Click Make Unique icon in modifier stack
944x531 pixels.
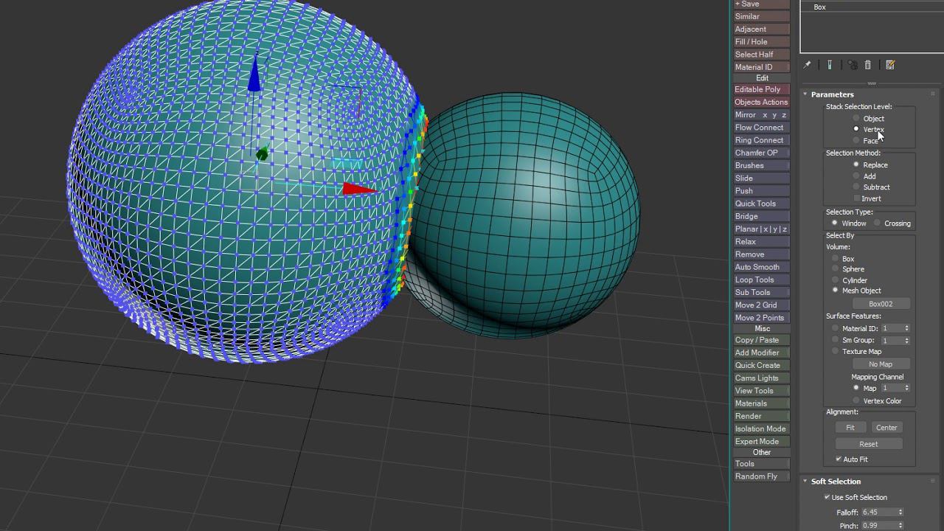click(853, 65)
